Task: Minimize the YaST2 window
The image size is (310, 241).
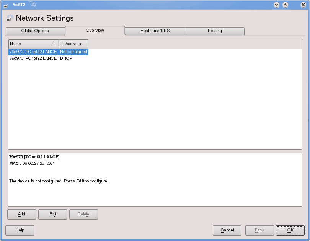Action: 276,5
